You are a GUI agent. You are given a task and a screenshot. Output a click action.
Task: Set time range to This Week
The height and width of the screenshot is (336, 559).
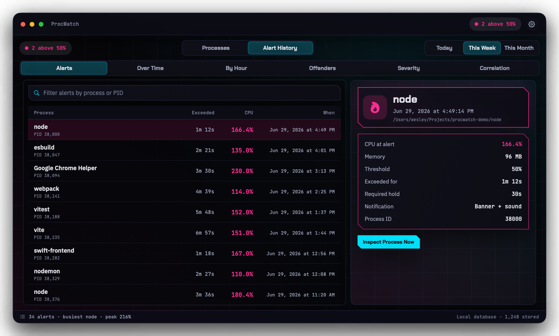pyautogui.click(x=482, y=48)
